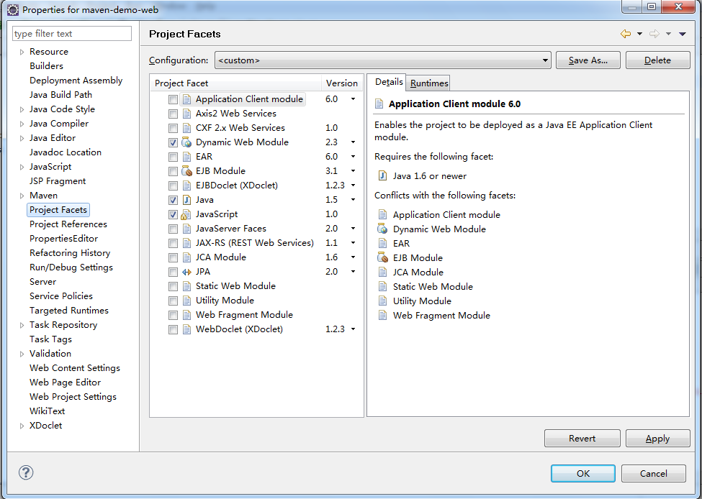The height and width of the screenshot is (499, 702).
Task: Click the Java 1.6 requirement icon
Action: tap(382, 175)
